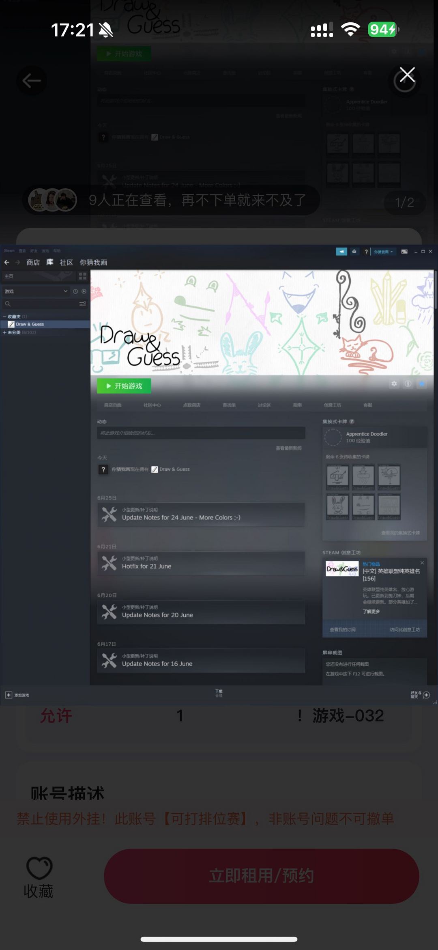The width and height of the screenshot is (438, 950).
Task: Open the 讨论区 link
Action: 264,405
